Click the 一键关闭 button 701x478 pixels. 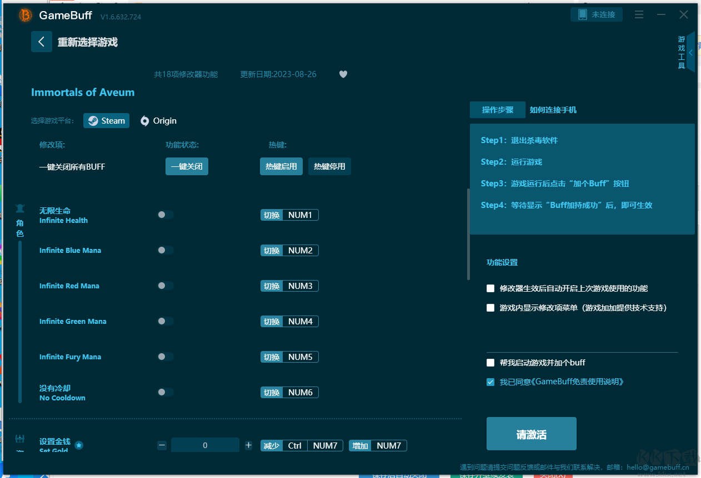[187, 166]
